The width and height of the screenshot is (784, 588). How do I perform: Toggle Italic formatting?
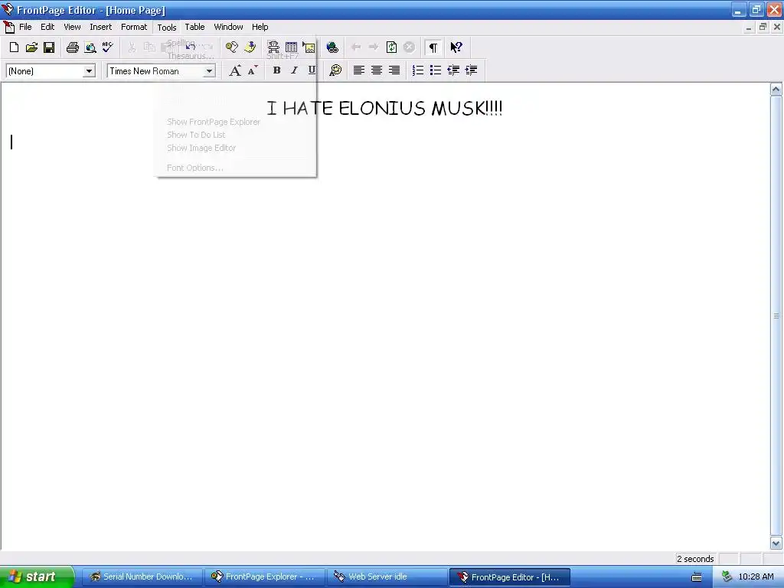click(294, 70)
